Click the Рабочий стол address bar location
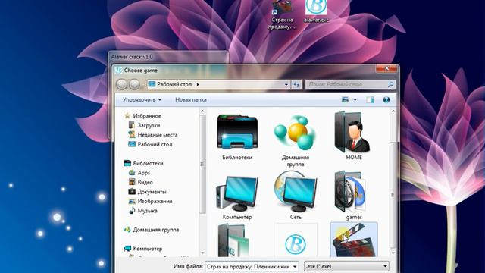Image resolution: width=485 pixels, height=273 pixels. 174,84
